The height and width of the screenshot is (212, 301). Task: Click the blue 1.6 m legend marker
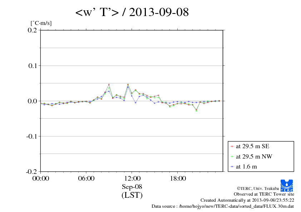(232, 167)
